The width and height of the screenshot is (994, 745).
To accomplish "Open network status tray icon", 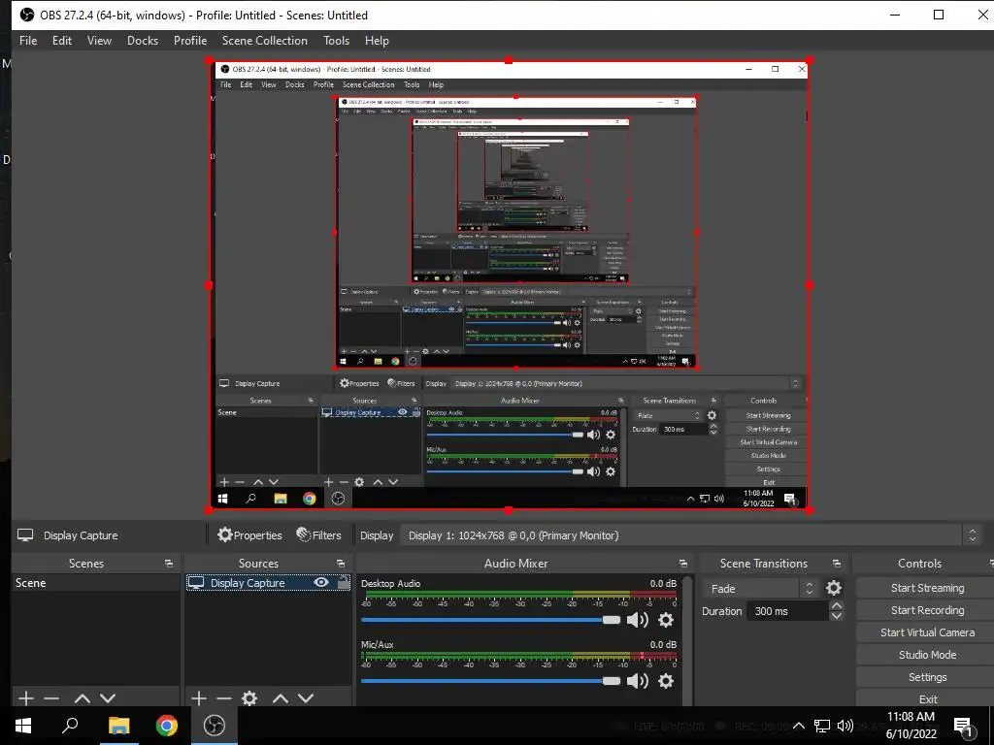I will click(822, 726).
